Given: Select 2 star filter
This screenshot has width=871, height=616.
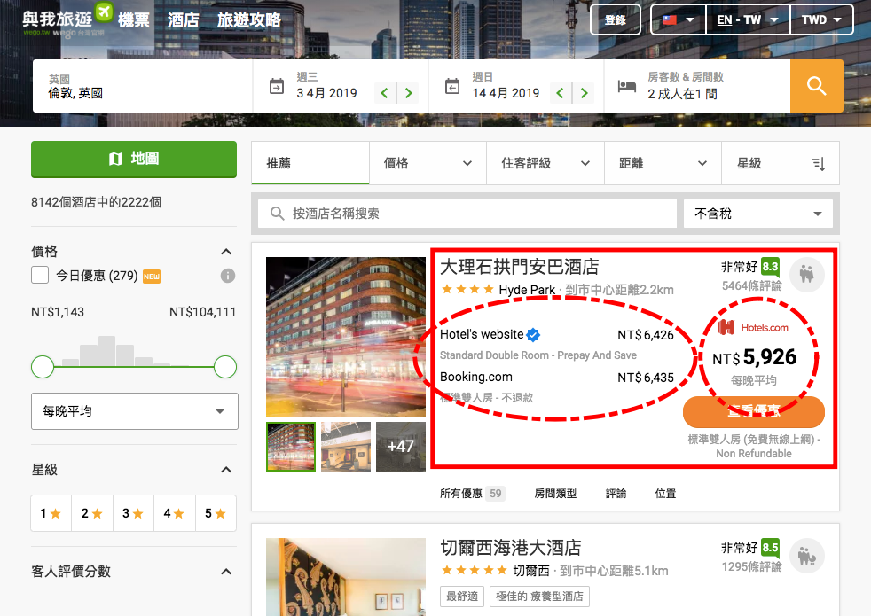Looking at the screenshot, I should point(92,513).
